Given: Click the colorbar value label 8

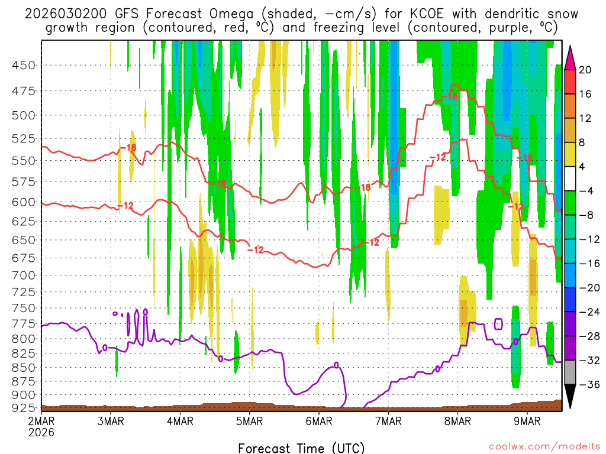Looking at the screenshot, I should click(582, 142).
